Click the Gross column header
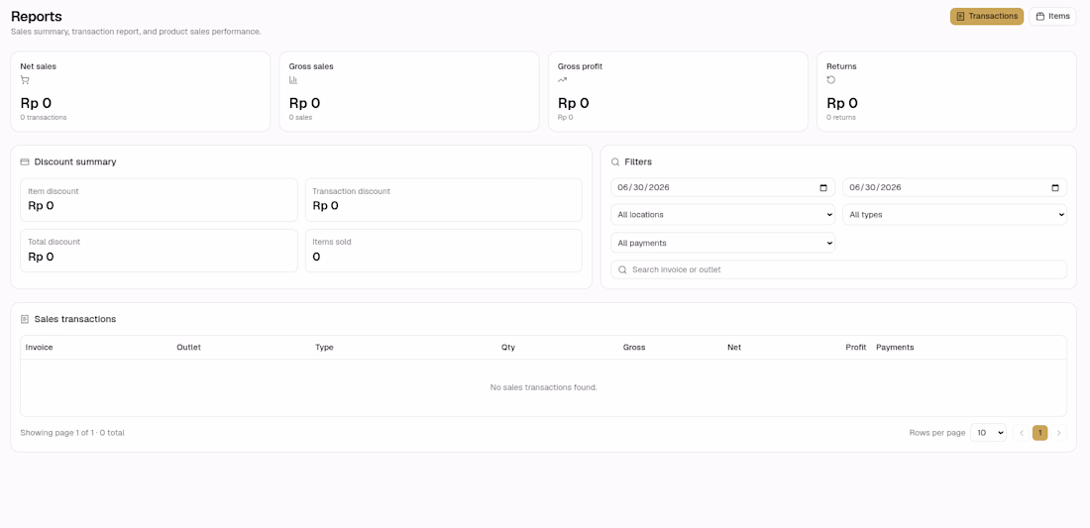This screenshot has height=528, width=1090. click(x=634, y=348)
